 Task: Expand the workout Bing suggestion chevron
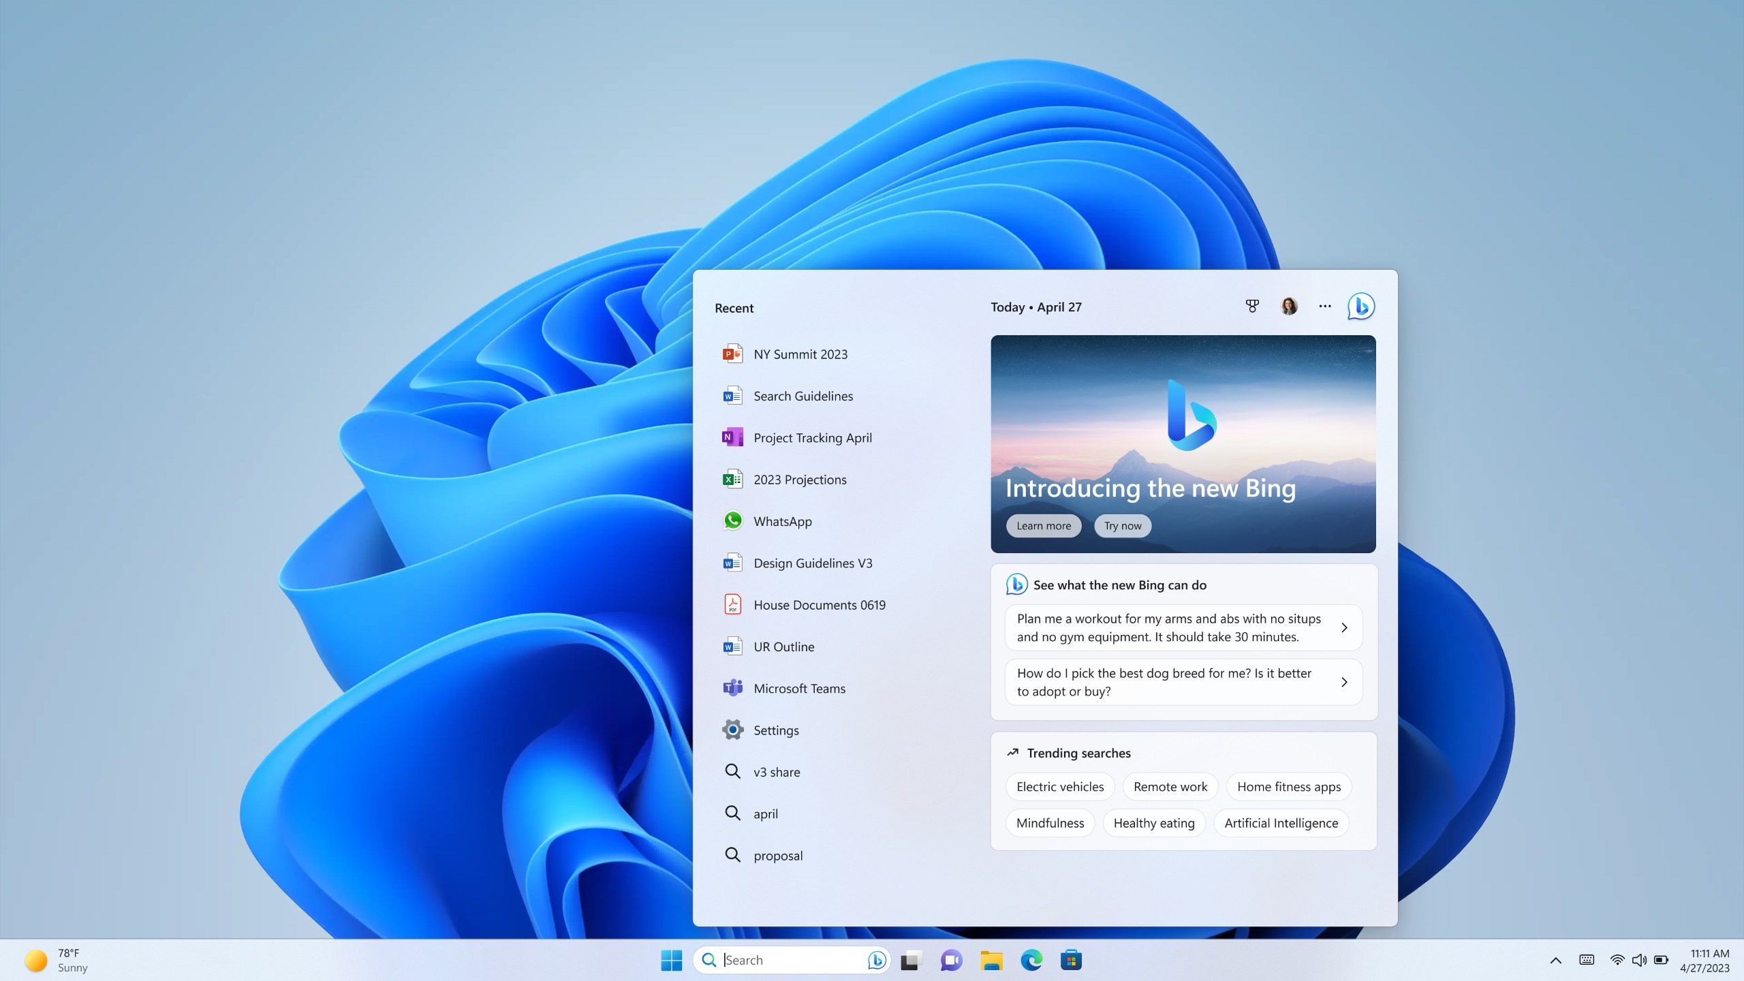tap(1344, 627)
